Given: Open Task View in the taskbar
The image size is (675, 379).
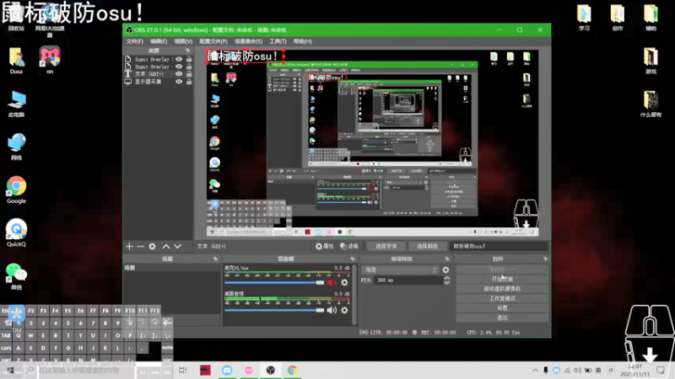Looking at the screenshot, I should pyautogui.click(x=183, y=370).
